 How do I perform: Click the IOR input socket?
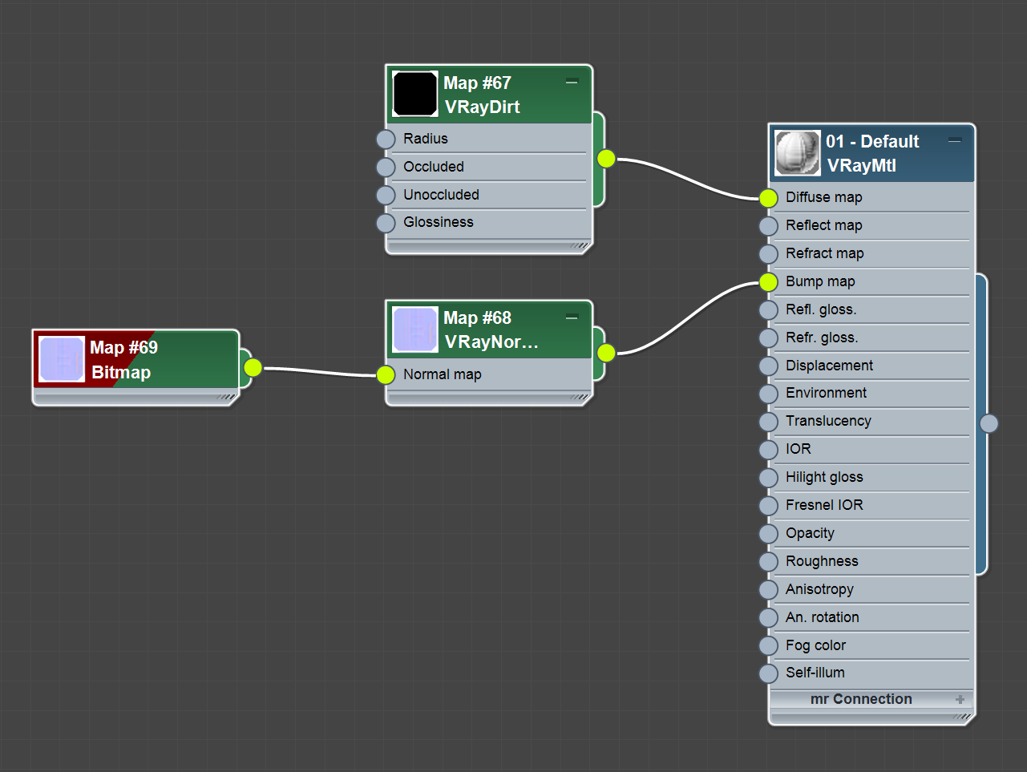pos(768,450)
